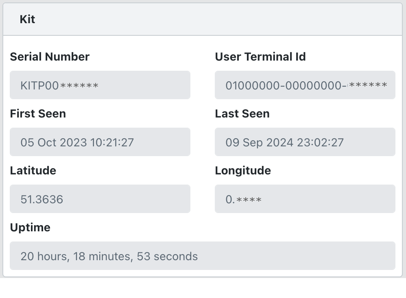Click the Uptime label

(x=30, y=227)
